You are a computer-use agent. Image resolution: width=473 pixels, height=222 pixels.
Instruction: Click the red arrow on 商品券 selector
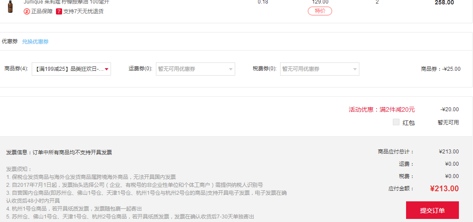click(107, 69)
